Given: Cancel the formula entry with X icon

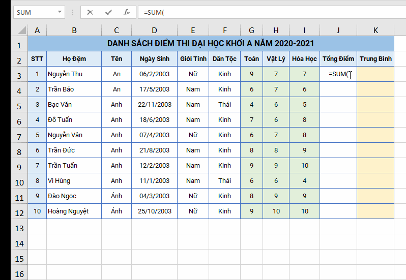Looking at the screenshot, I should click(90, 12).
